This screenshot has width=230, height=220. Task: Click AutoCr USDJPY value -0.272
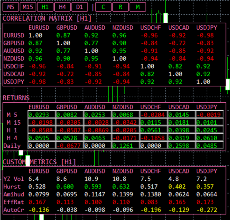(207, 210)
